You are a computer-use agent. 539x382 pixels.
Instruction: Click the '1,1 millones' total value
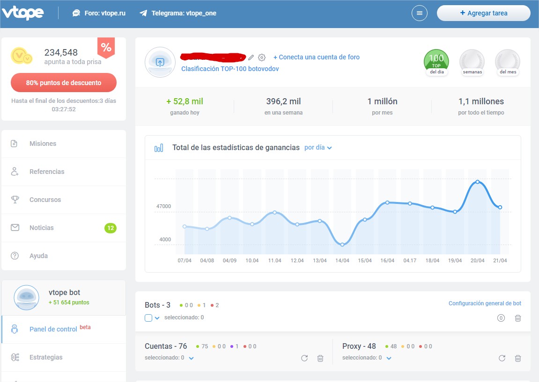pos(481,101)
